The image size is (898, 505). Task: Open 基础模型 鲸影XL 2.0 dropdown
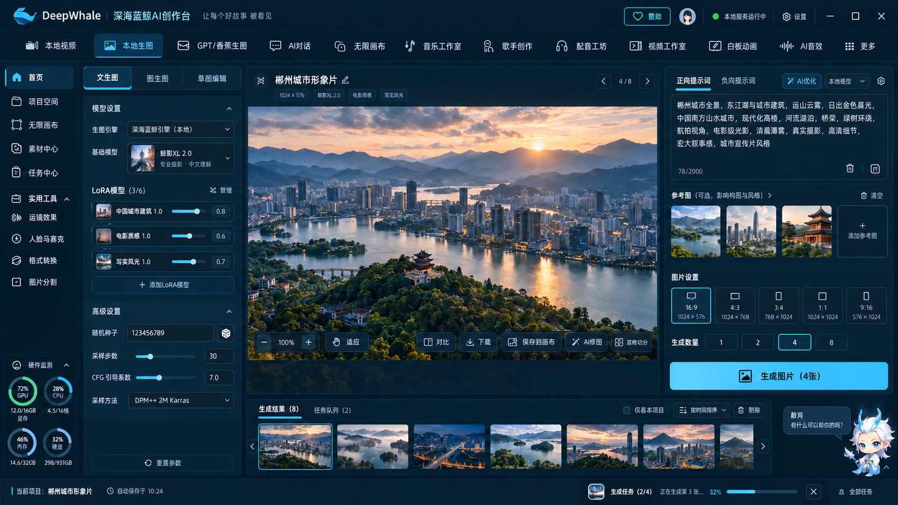coord(180,158)
